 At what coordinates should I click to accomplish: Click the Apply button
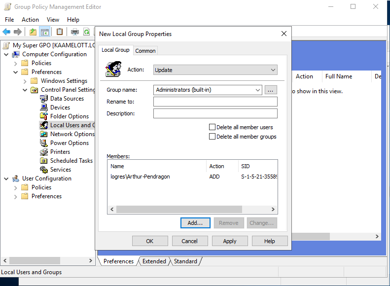[x=230, y=241]
